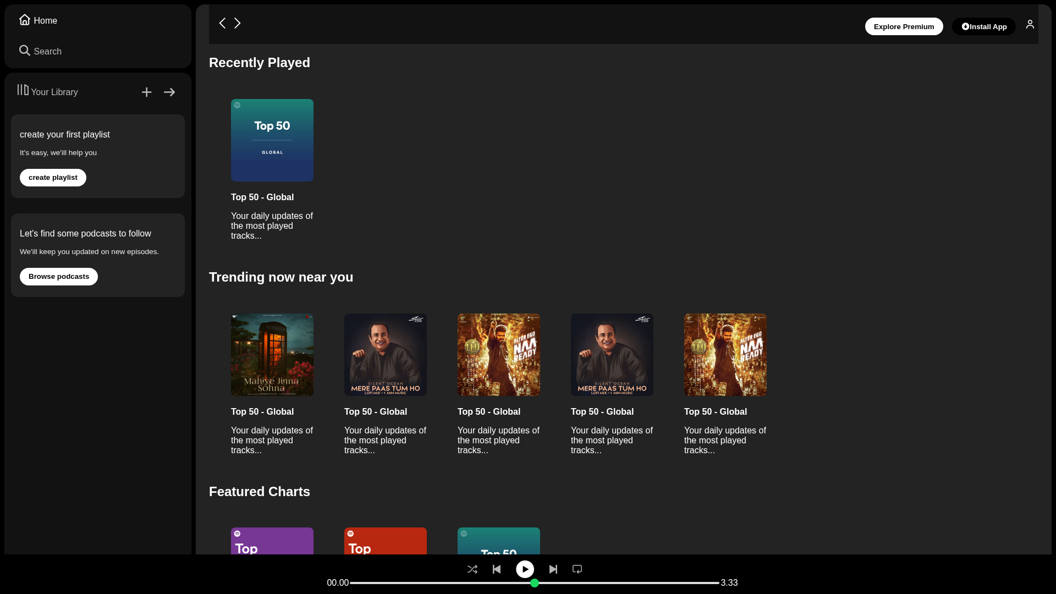Open teal Top 50 cover in Featured Charts

pos(499,541)
